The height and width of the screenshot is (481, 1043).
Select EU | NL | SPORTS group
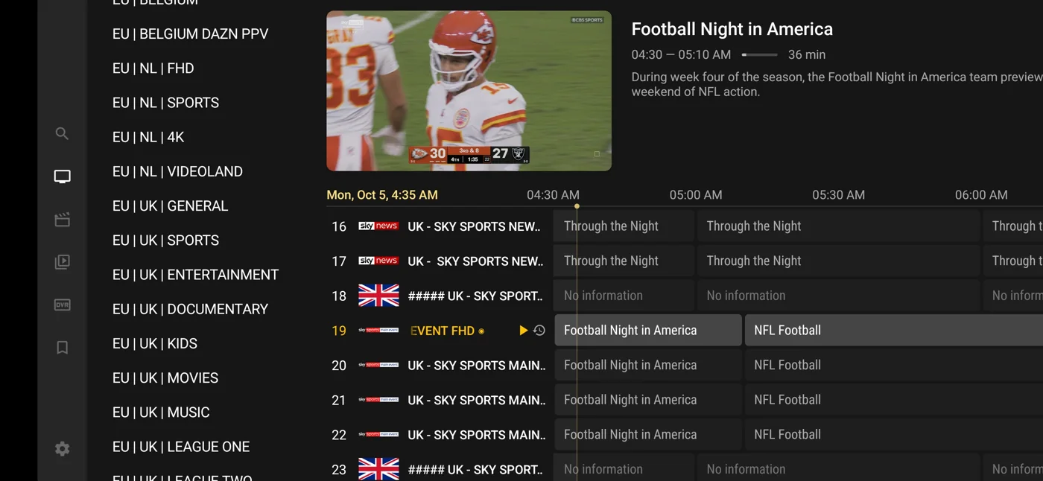[165, 103]
